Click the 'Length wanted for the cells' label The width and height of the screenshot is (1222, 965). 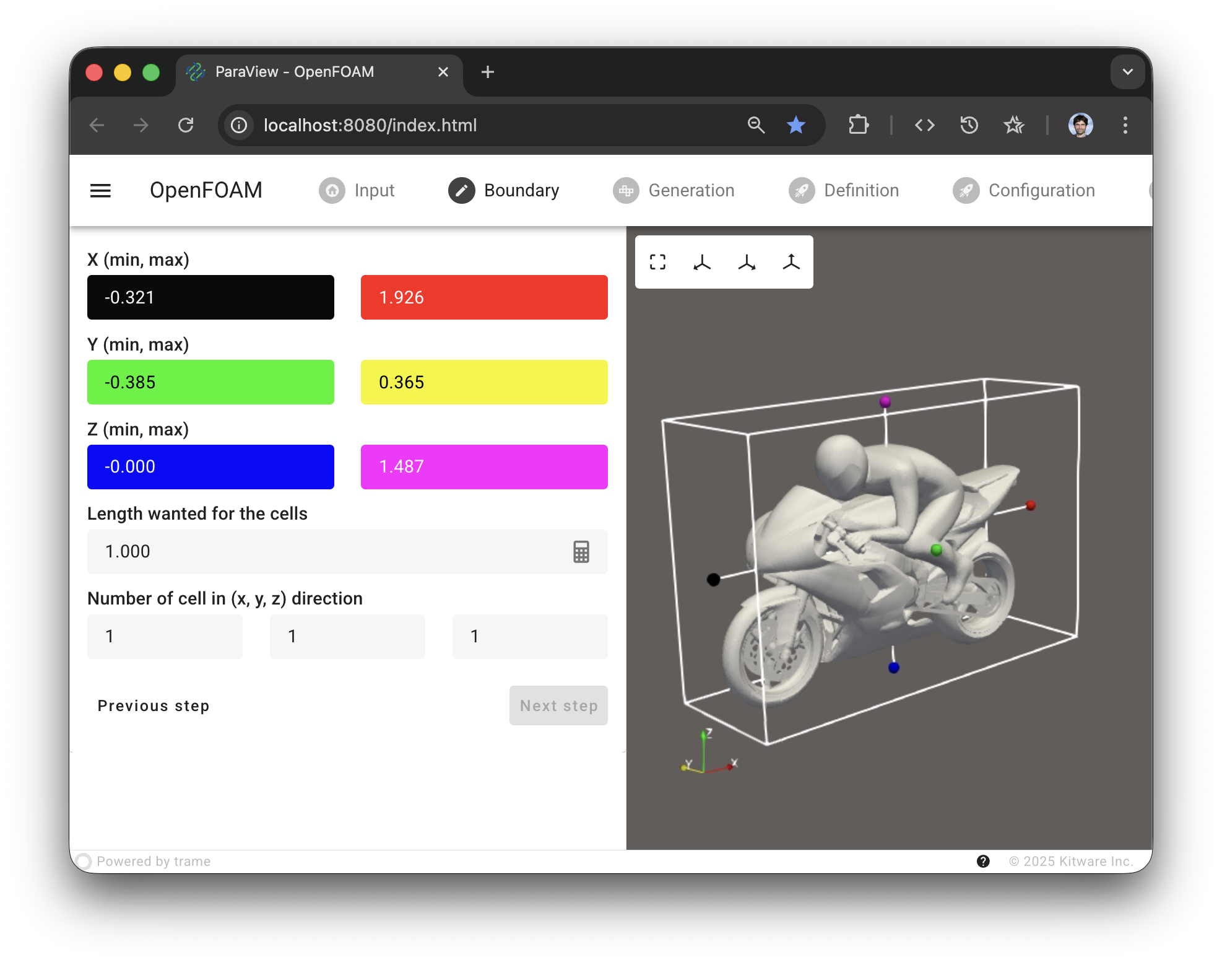[197, 513]
